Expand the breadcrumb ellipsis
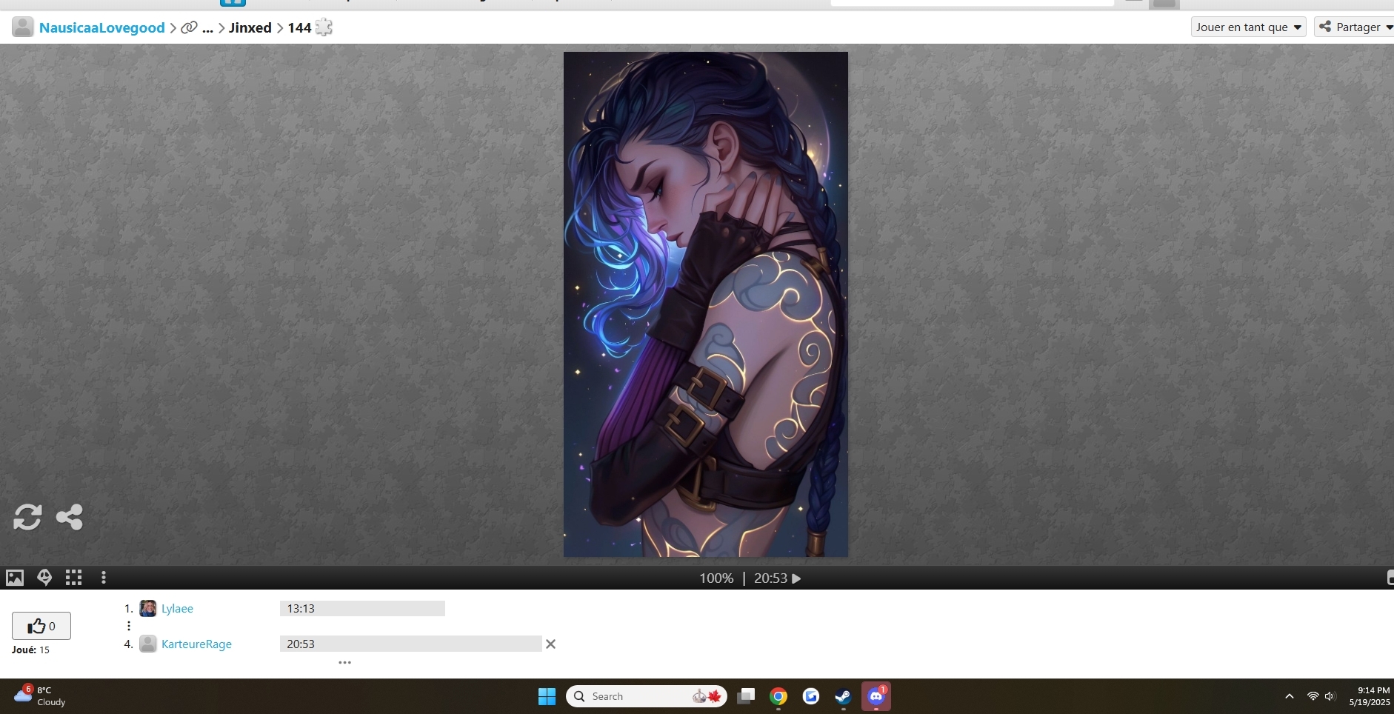The width and height of the screenshot is (1394, 714). 208,28
